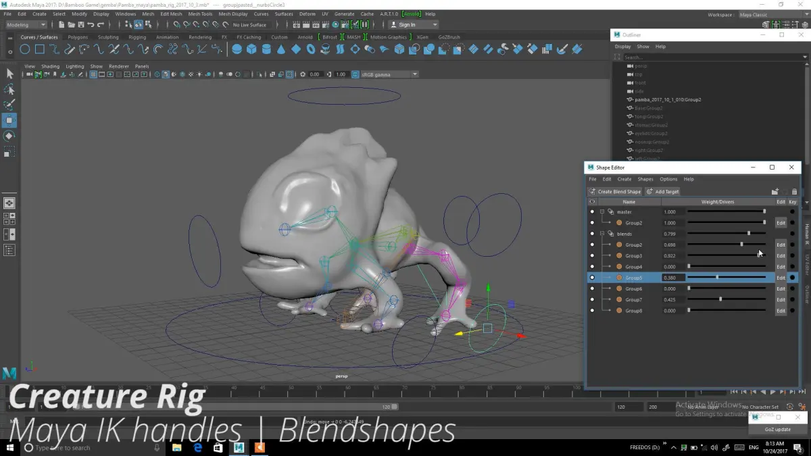Open the Windows File Explorer taskbar icon
811x456 pixels.
pos(177,447)
